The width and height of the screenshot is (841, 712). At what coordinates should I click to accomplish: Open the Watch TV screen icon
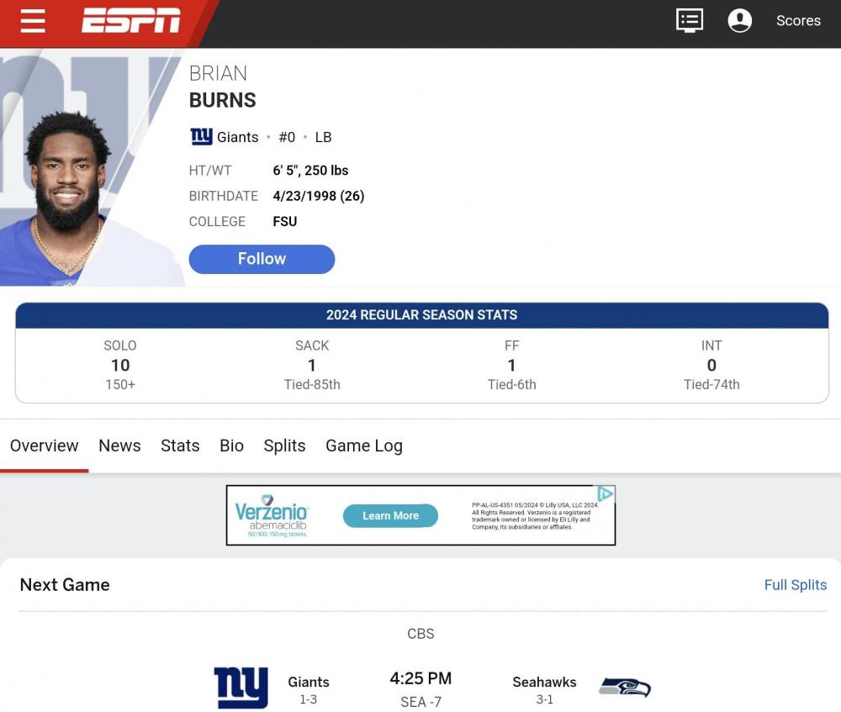pos(689,20)
